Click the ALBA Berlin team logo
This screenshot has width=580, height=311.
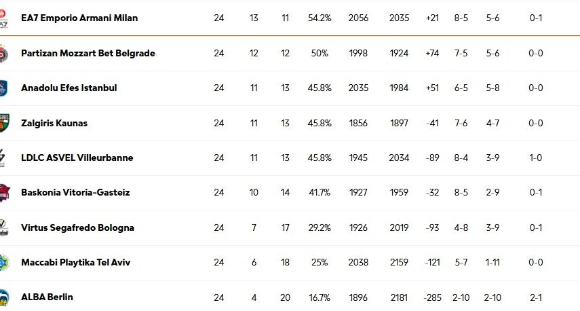pyautogui.click(x=3, y=297)
